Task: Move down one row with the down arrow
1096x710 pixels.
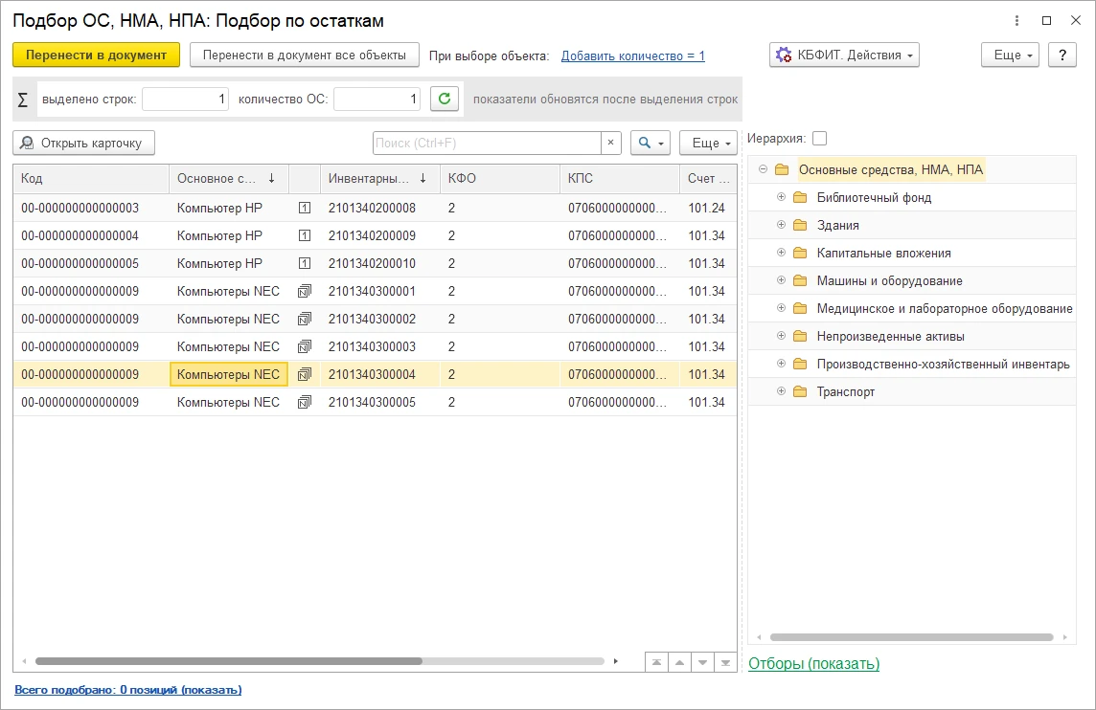Action: 702,662
